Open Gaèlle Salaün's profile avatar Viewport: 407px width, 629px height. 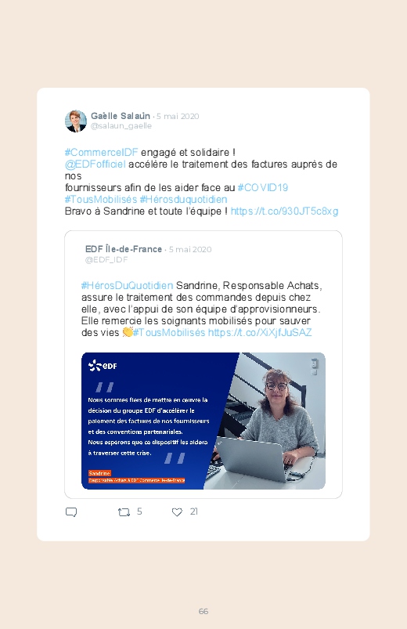pos(76,121)
